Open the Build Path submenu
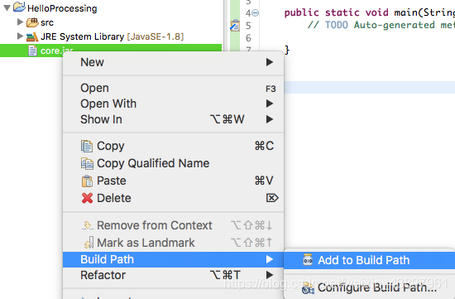Screen dimensions: 455x299 point(173,259)
